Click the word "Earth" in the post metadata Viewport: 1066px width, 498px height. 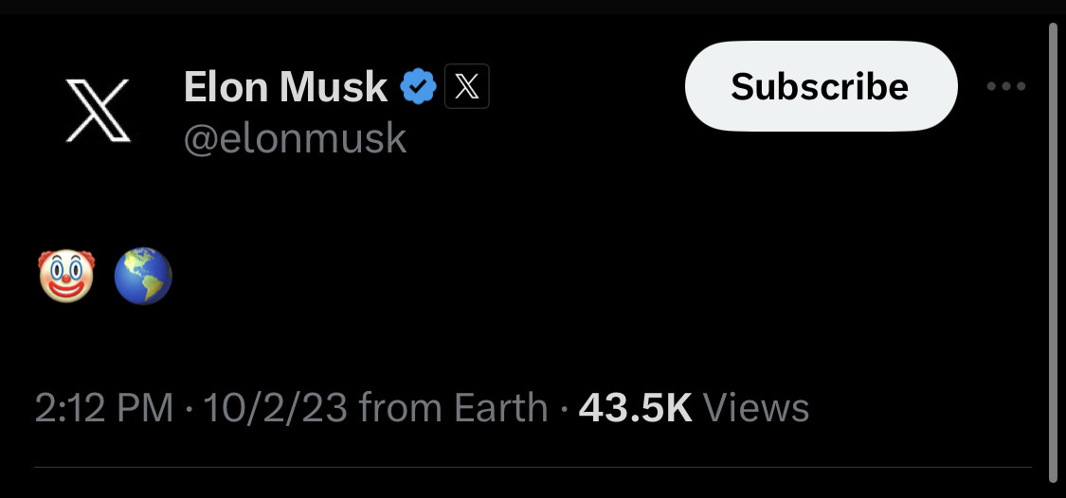501,408
